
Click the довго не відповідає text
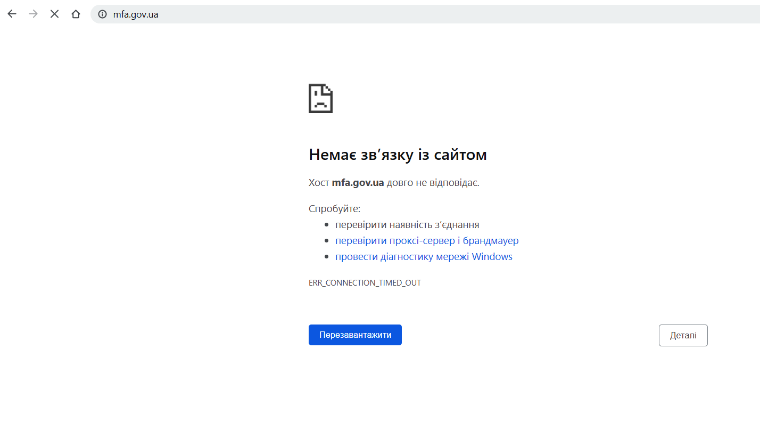(x=433, y=183)
